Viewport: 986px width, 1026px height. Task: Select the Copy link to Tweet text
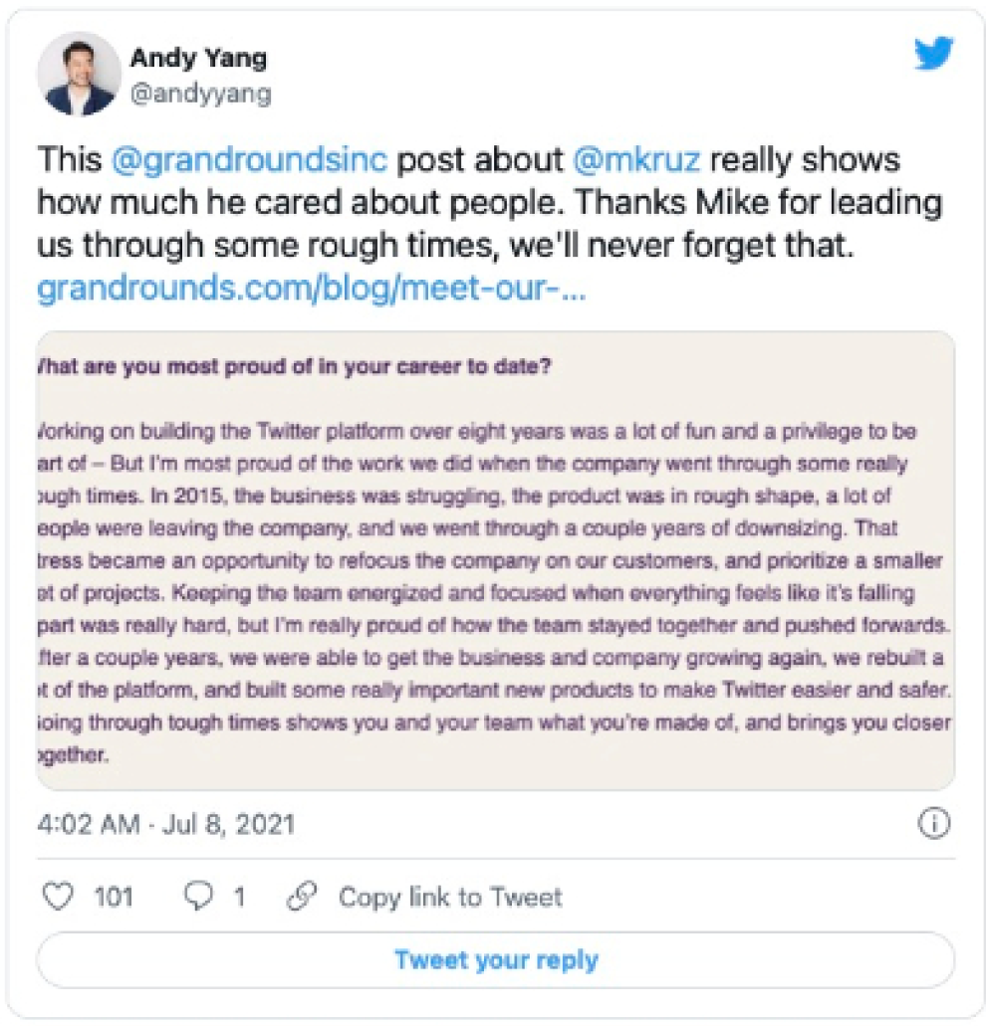[x=450, y=897]
